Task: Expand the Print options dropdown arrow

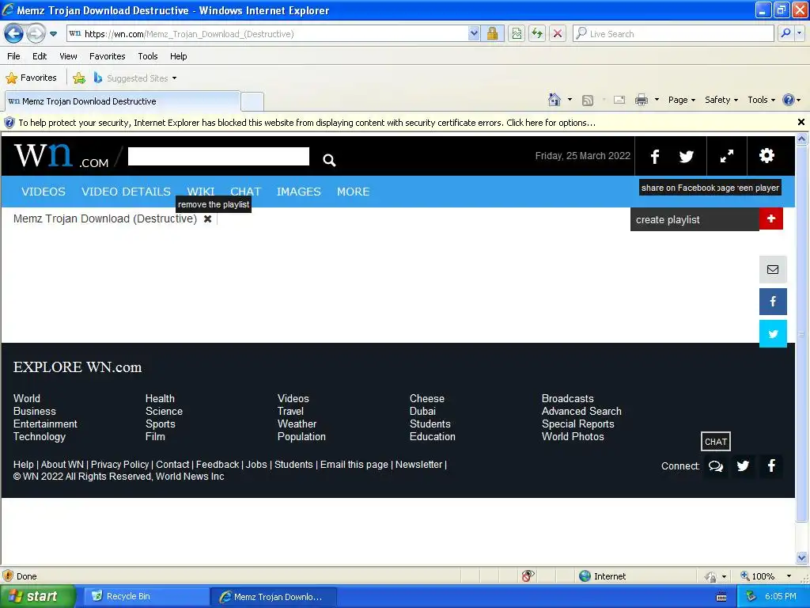Action: 657,100
